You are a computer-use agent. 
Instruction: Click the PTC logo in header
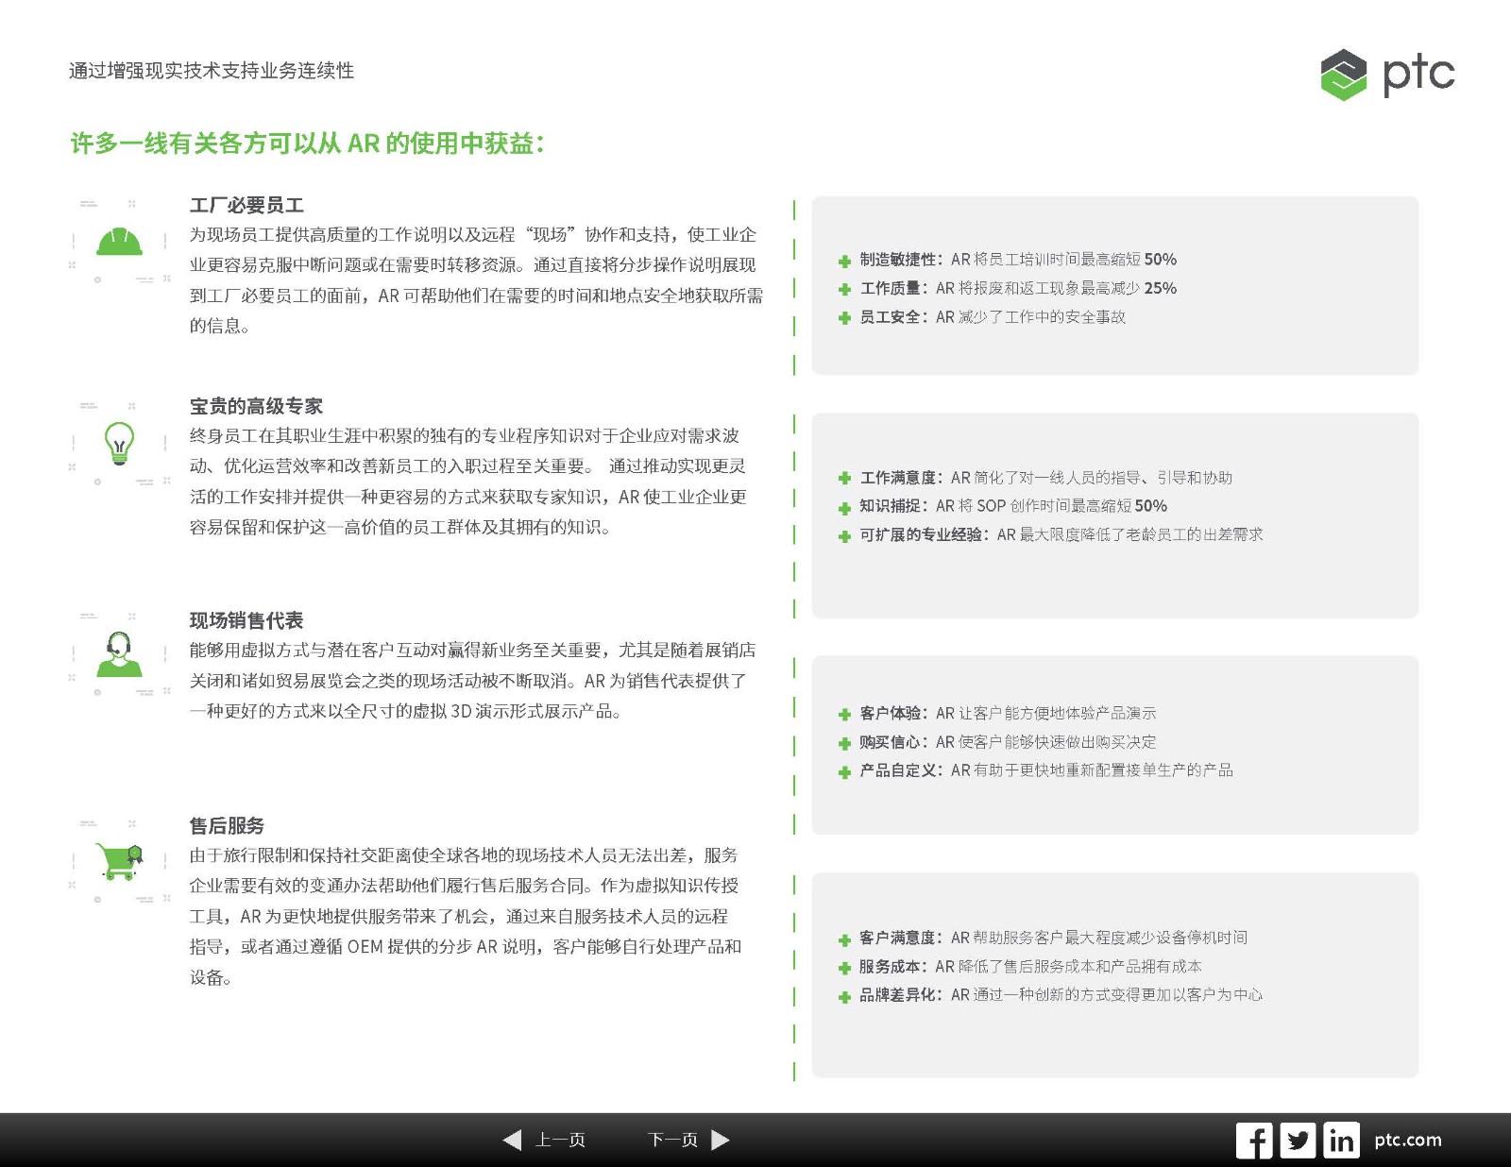pyautogui.click(x=1386, y=74)
